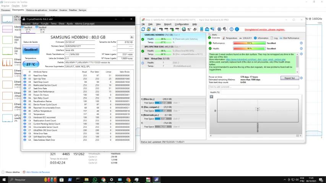Click the Health gradient bar in Overview
Screen dimensions: 326x183
tap(249, 48)
